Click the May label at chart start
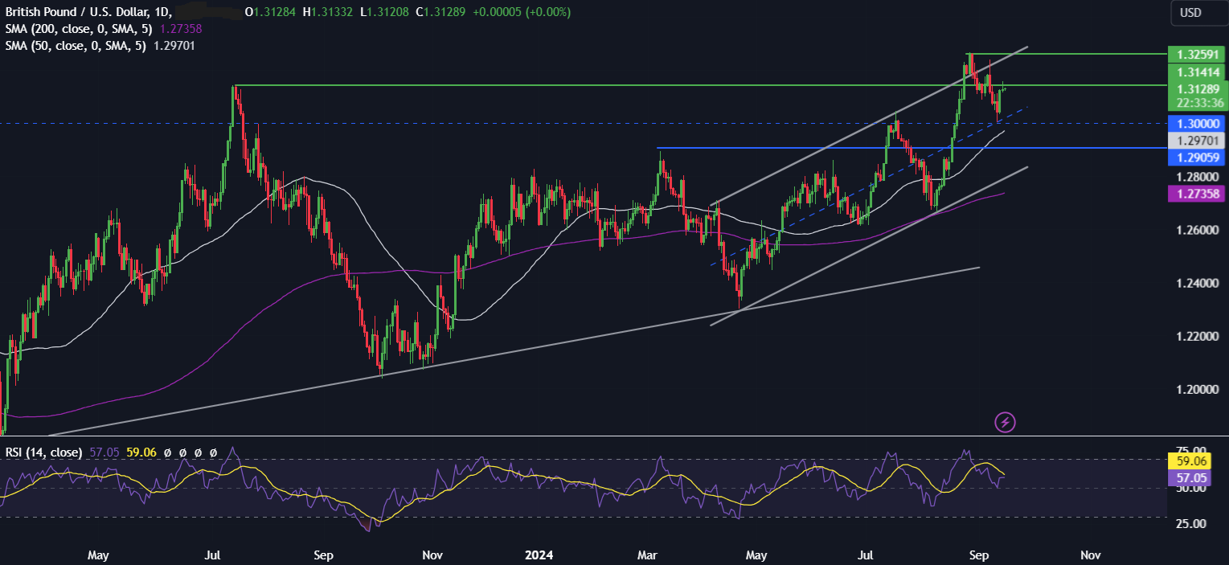 click(x=98, y=555)
